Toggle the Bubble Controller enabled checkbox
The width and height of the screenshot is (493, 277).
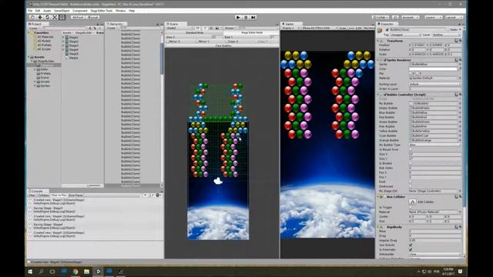pyautogui.click(x=385, y=95)
